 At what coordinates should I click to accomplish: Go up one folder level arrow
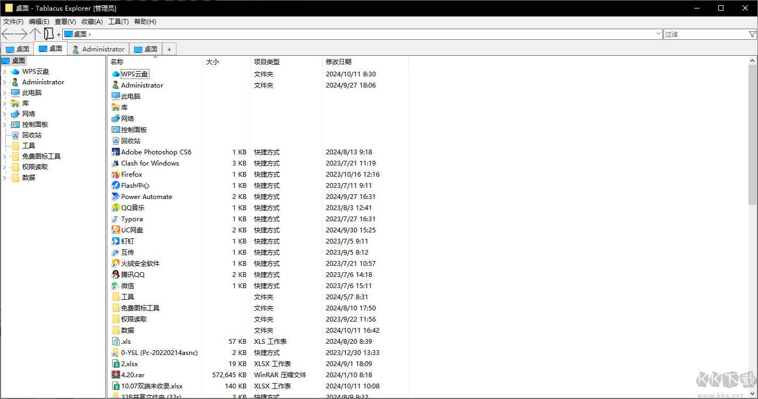tap(35, 34)
